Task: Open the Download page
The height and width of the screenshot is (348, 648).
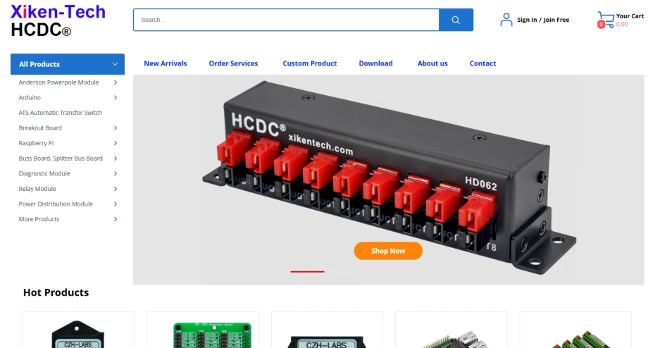Action: coord(375,63)
